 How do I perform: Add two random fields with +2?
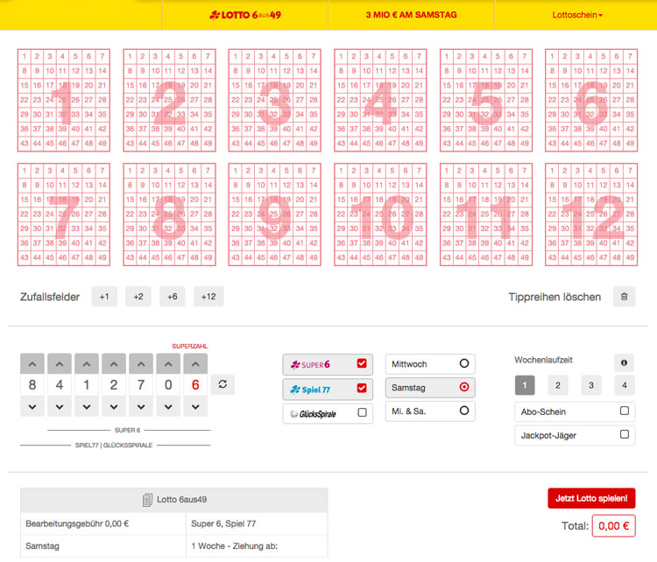138,297
